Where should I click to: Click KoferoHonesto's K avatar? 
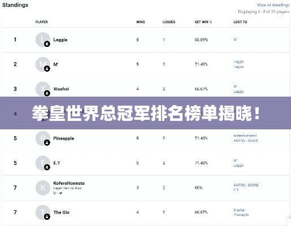coord(43,188)
